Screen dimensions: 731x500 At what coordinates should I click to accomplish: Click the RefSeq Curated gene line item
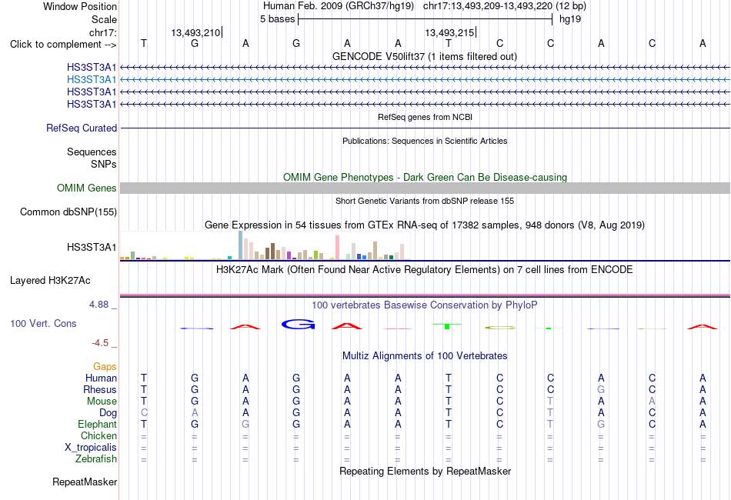click(x=425, y=128)
